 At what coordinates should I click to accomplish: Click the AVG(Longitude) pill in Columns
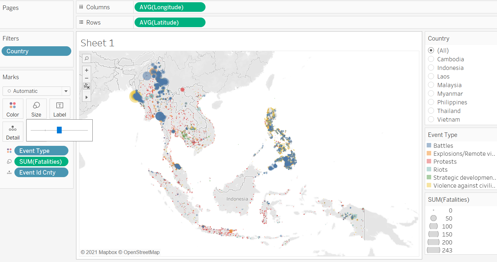tap(170, 7)
